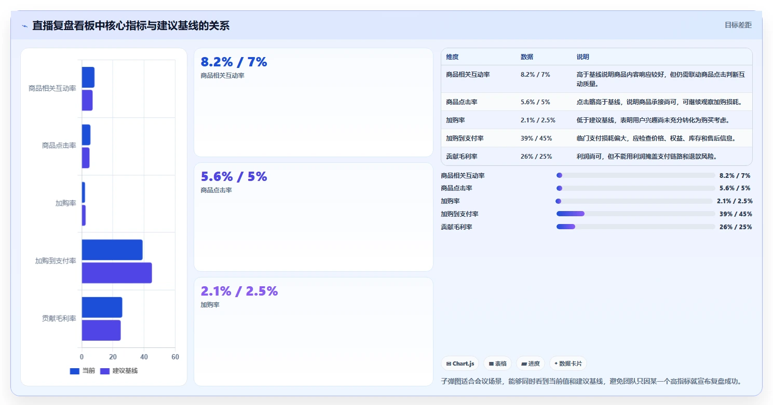Click the Chart.js tag chip
Viewport: 773px width, 405px height.
pos(460,364)
